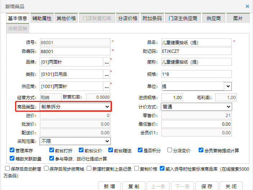Screen dimensions: 253x190
Task: Check the 新增时复制上条记录 option
Action: [89, 168]
